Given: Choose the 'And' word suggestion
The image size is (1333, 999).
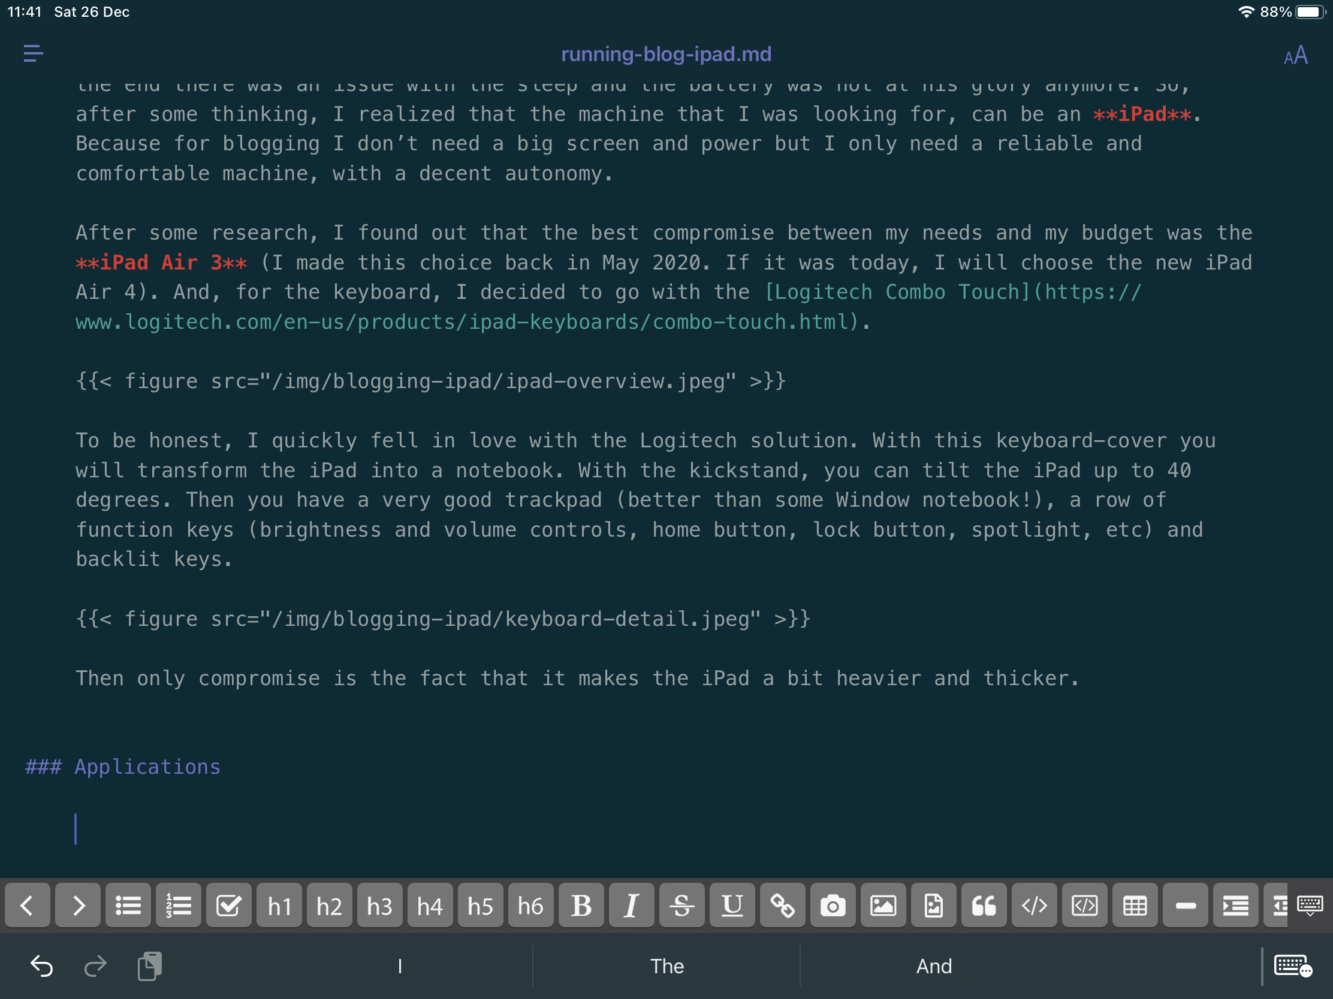Looking at the screenshot, I should pyautogui.click(x=933, y=966).
